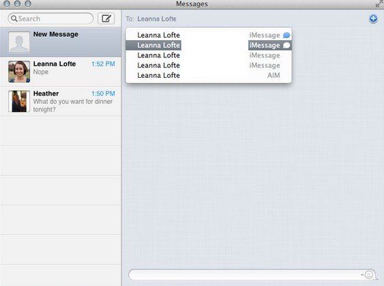This screenshot has height=286, width=384.
Task: Open Heather's conversation about dinner
Action: point(61,102)
